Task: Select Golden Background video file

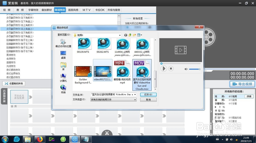Action: click(83, 75)
